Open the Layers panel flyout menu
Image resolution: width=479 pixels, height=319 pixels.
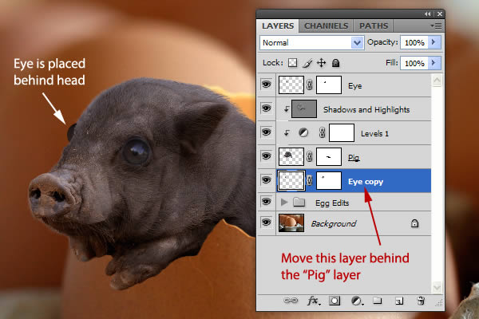point(436,26)
